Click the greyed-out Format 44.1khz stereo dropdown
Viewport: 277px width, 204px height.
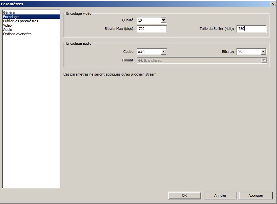[201, 60]
